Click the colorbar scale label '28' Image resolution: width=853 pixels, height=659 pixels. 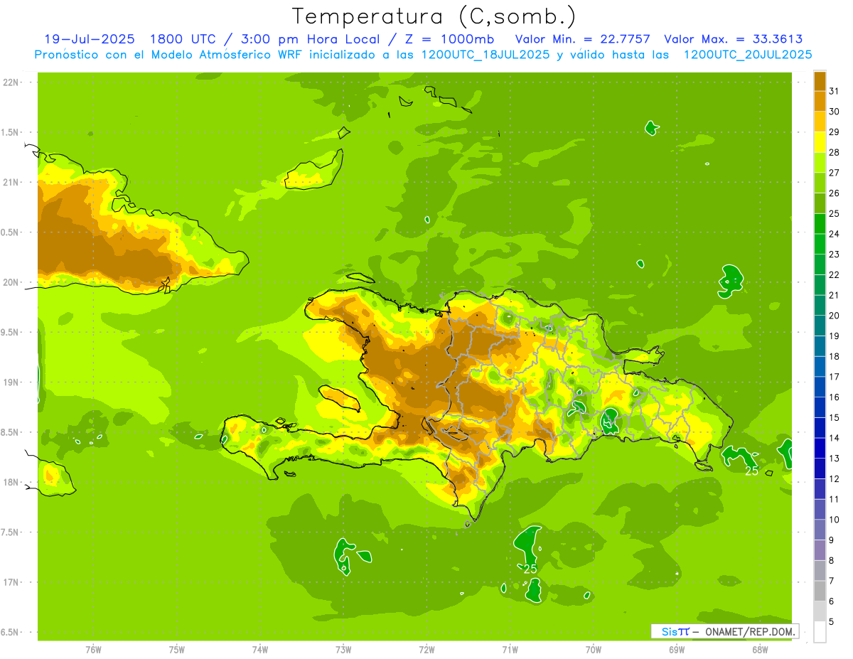(835, 152)
